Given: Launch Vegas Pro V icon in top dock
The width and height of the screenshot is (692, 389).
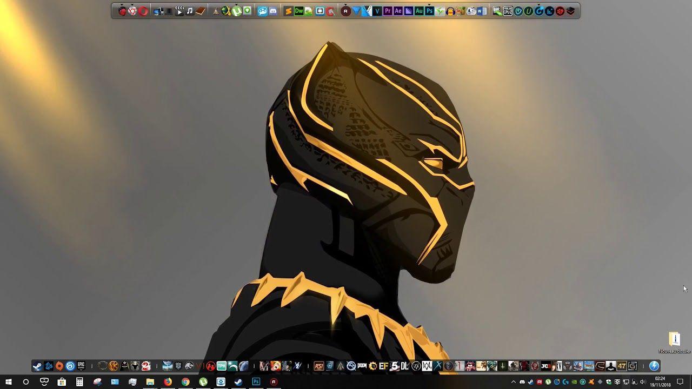Looking at the screenshot, I should (377, 11).
